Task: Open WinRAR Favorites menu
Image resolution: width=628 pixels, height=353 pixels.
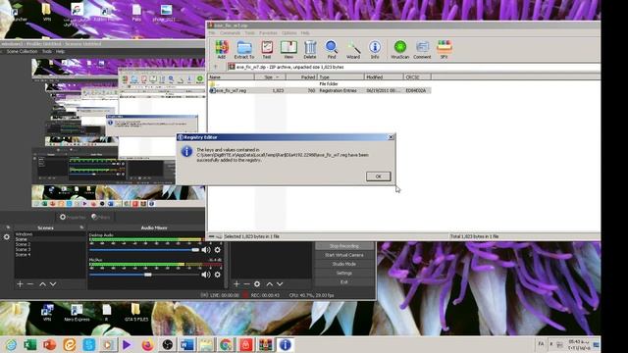Action: point(268,32)
